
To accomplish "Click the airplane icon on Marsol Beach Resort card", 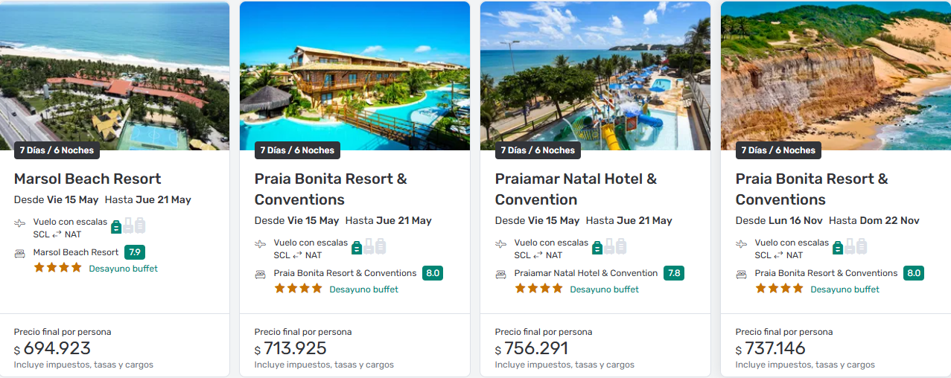I will click(x=19, y=222).
